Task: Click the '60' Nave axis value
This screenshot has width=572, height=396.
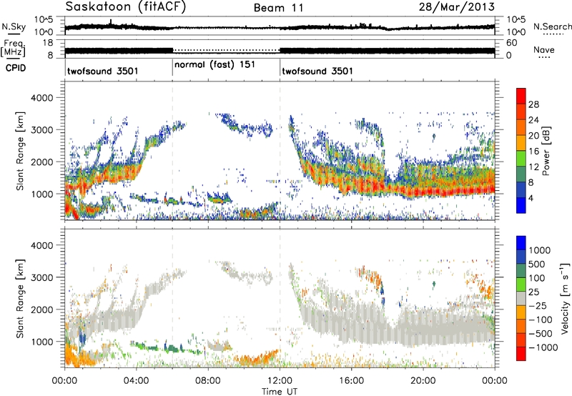Action: click(512, 43)
